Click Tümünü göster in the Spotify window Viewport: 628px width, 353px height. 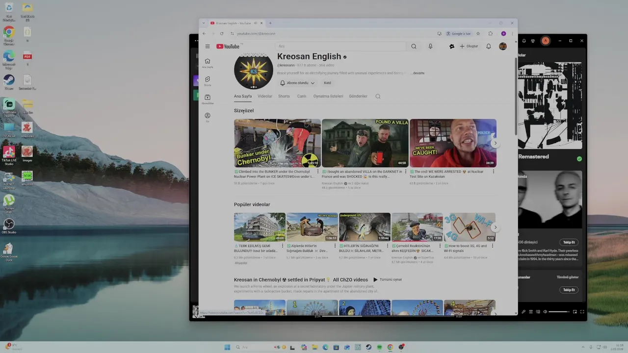click(x=568, y=277)
